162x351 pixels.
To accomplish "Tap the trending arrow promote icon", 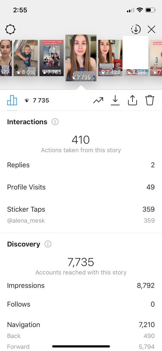I will coord(98,101).
